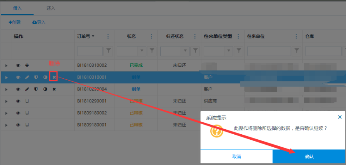This screenshot has width=346, height=165.
Task: Click the eye icon in row BI1809180002
Action: click(x=18, y=113)
